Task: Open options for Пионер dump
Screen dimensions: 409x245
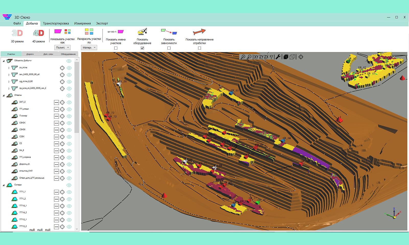Action: pyautogui.click(x=56, y=116)
